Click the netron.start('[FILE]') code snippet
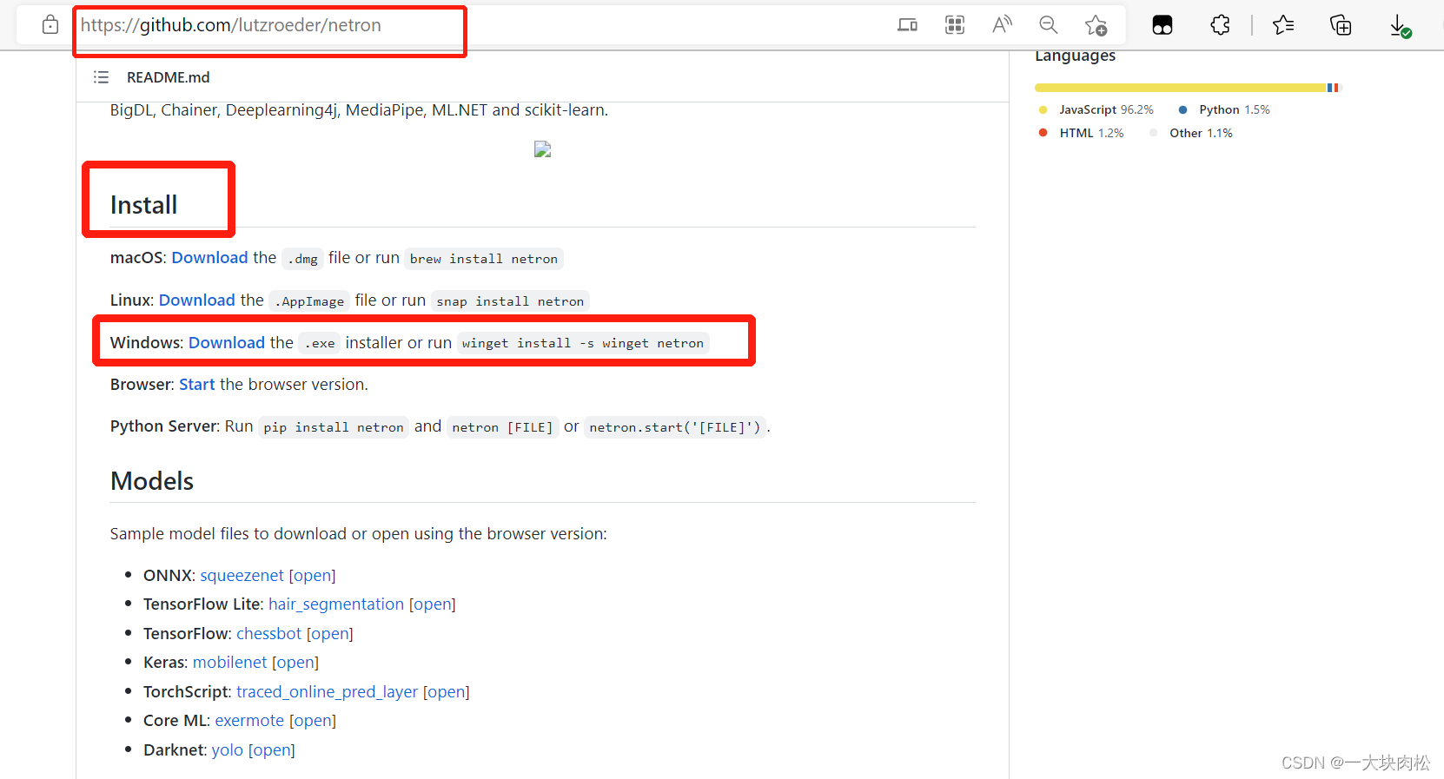 675,427
